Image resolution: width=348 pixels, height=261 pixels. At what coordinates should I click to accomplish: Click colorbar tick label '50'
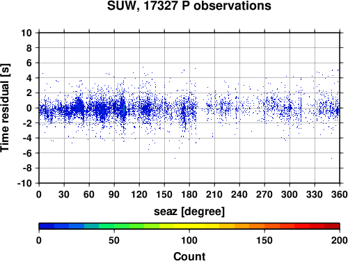(114, 240)
